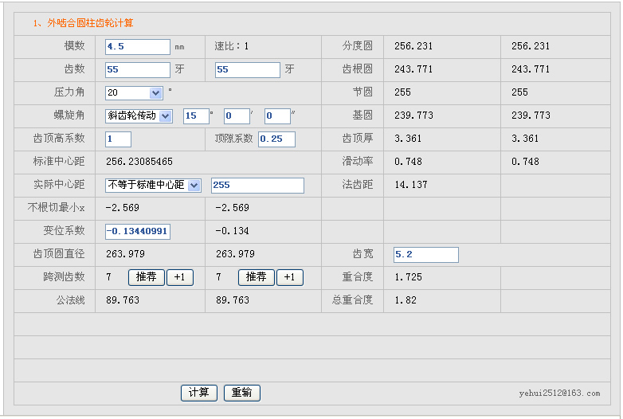This screenshot has height=419, width=623.
Task: Click the first 滑动率 value 0.748
Action: (x=408, y=162)
